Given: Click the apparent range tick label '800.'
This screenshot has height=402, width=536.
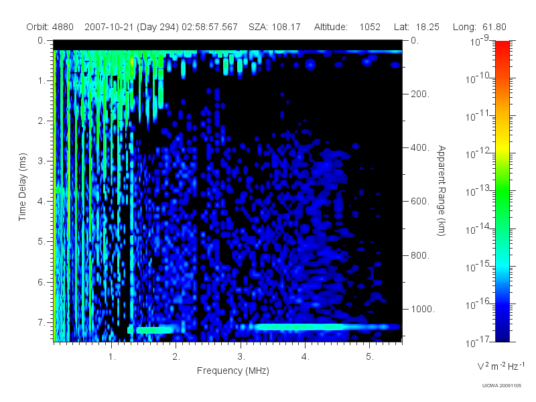Looking at the screenshot, I should coord(420,255).
